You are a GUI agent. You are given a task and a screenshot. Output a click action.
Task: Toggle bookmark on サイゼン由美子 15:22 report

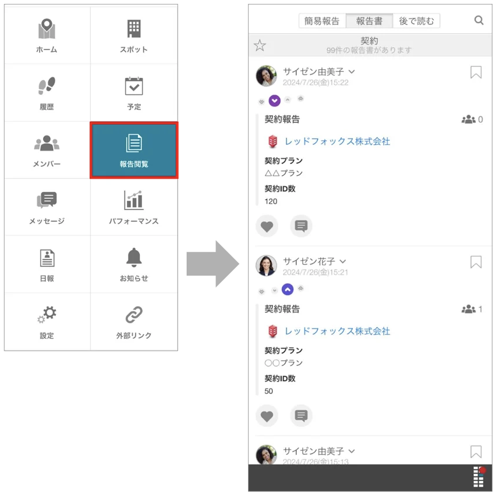(x=476, y=72)
